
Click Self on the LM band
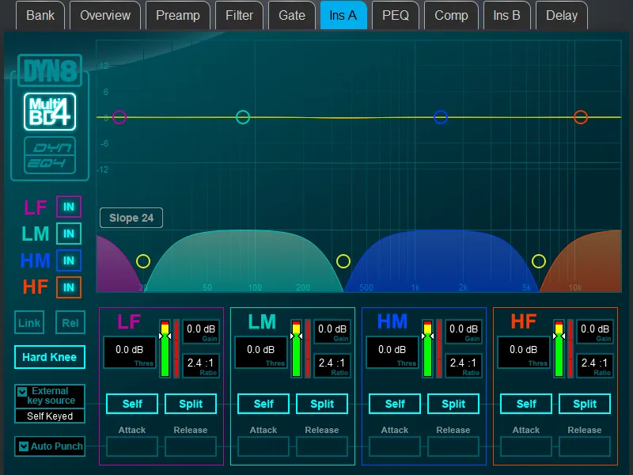(x=263, y=404)
